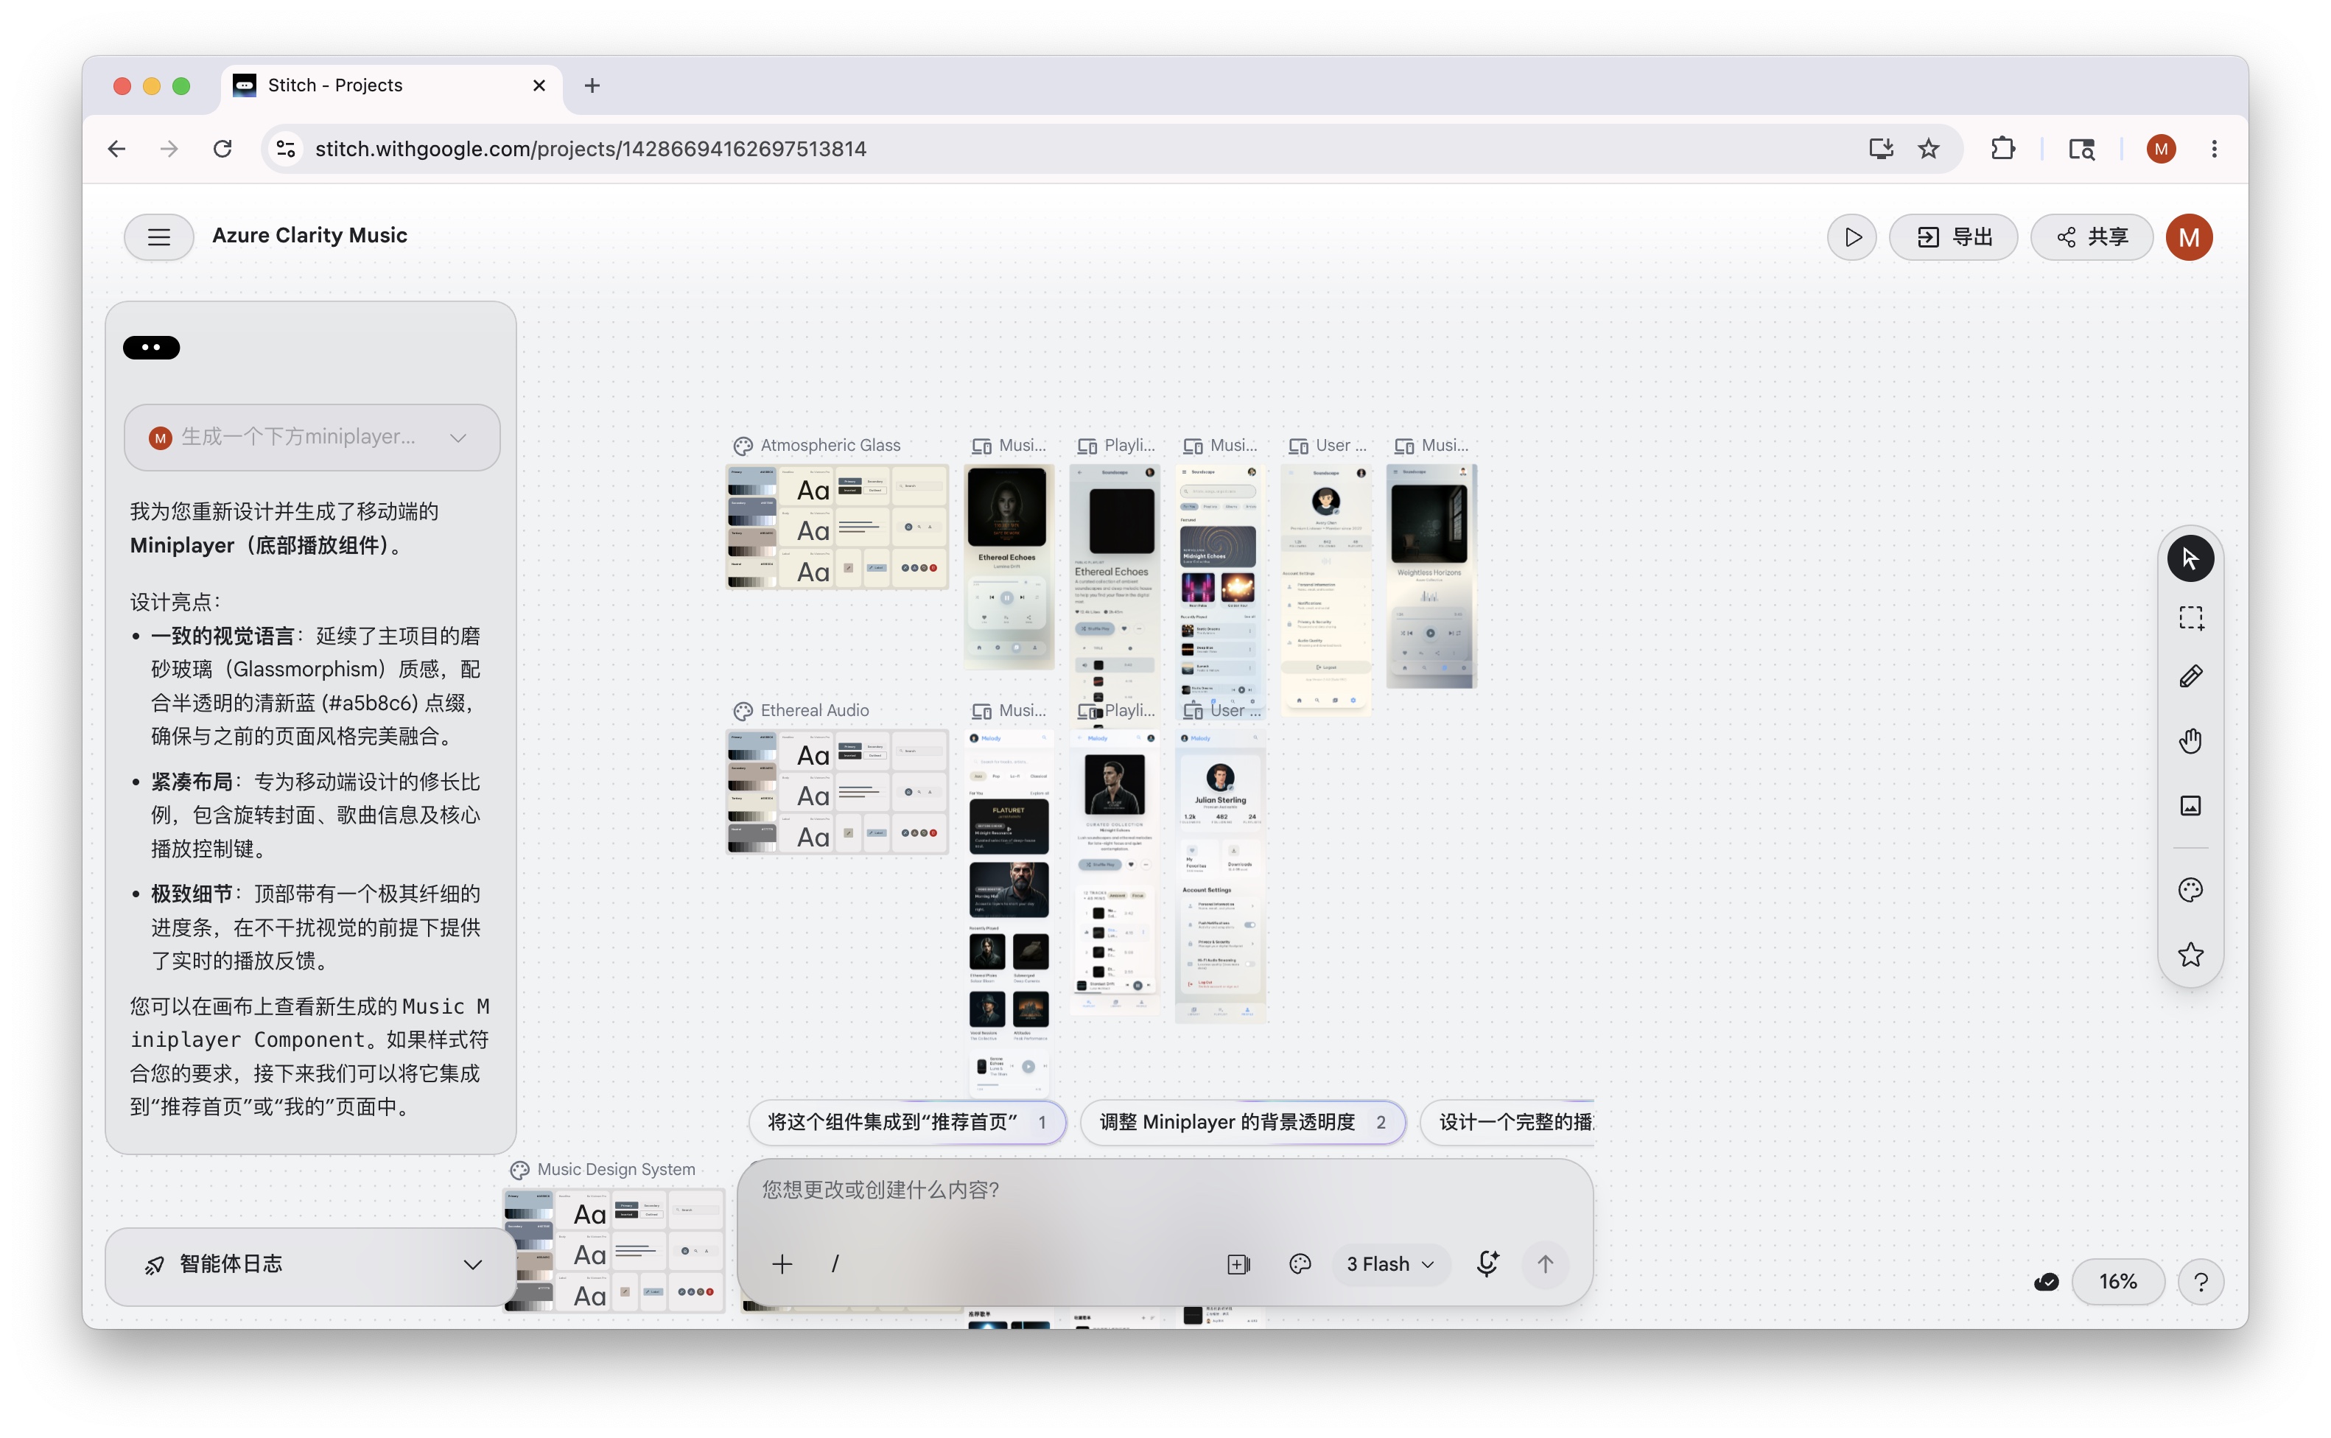Image resolution: width=2331 pixels, height=1438 pixels.
Task: Go back in browser history
Action: coord(117,148)
